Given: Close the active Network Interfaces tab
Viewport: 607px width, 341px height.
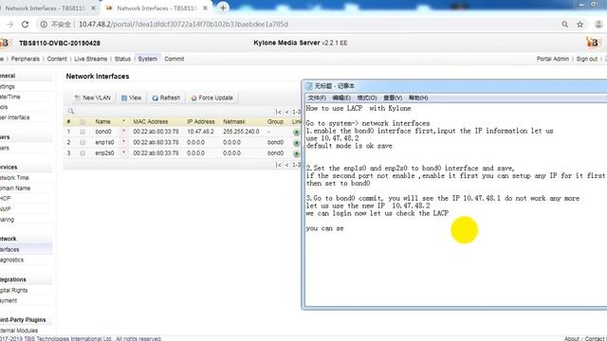Looking at the screenshot, I should tap(205, 9).
